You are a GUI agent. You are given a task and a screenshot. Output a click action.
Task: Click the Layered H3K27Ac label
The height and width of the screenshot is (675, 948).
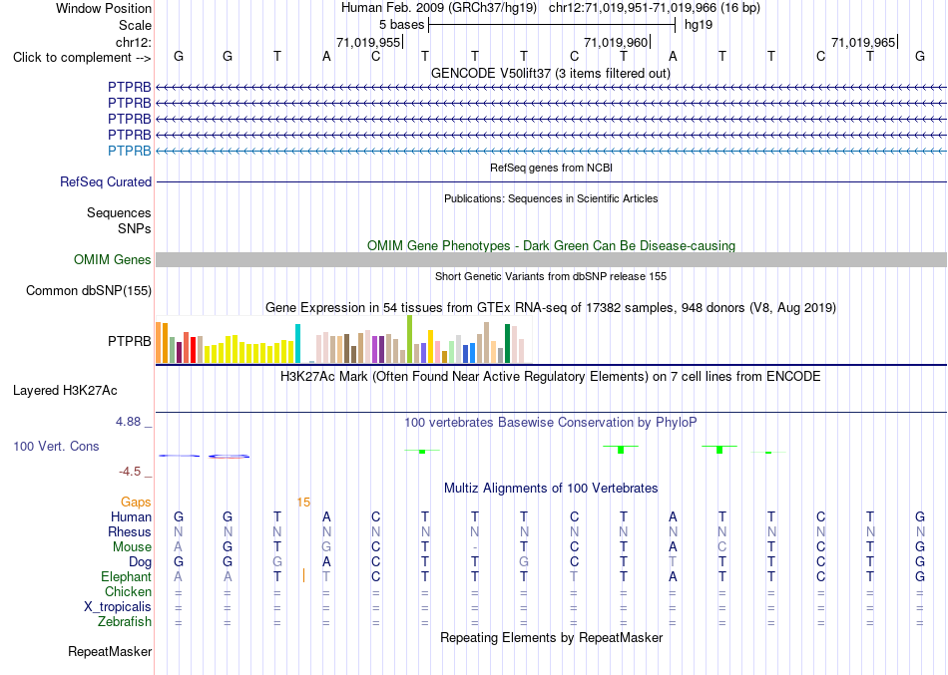pyautogui.click(x=65, y=391)
